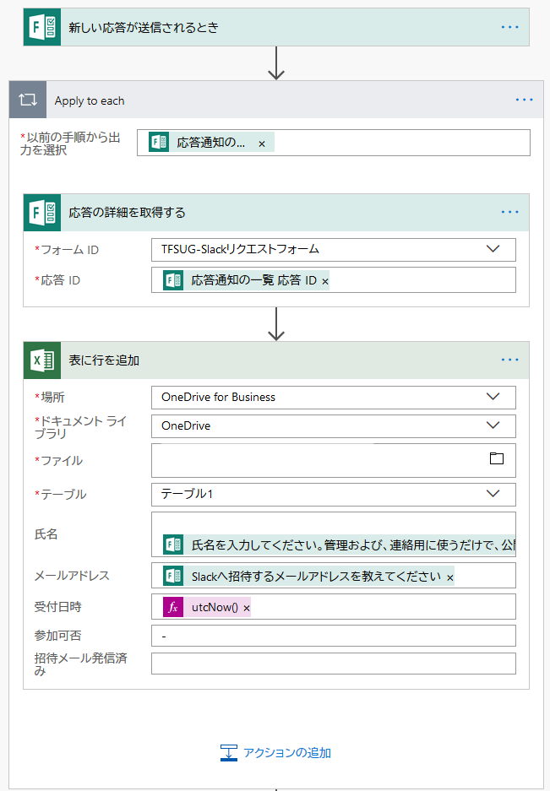Click the Forms icon on 応答の詳細を取得する
This screenshot has width=550, height=791.
coord(42,213)
